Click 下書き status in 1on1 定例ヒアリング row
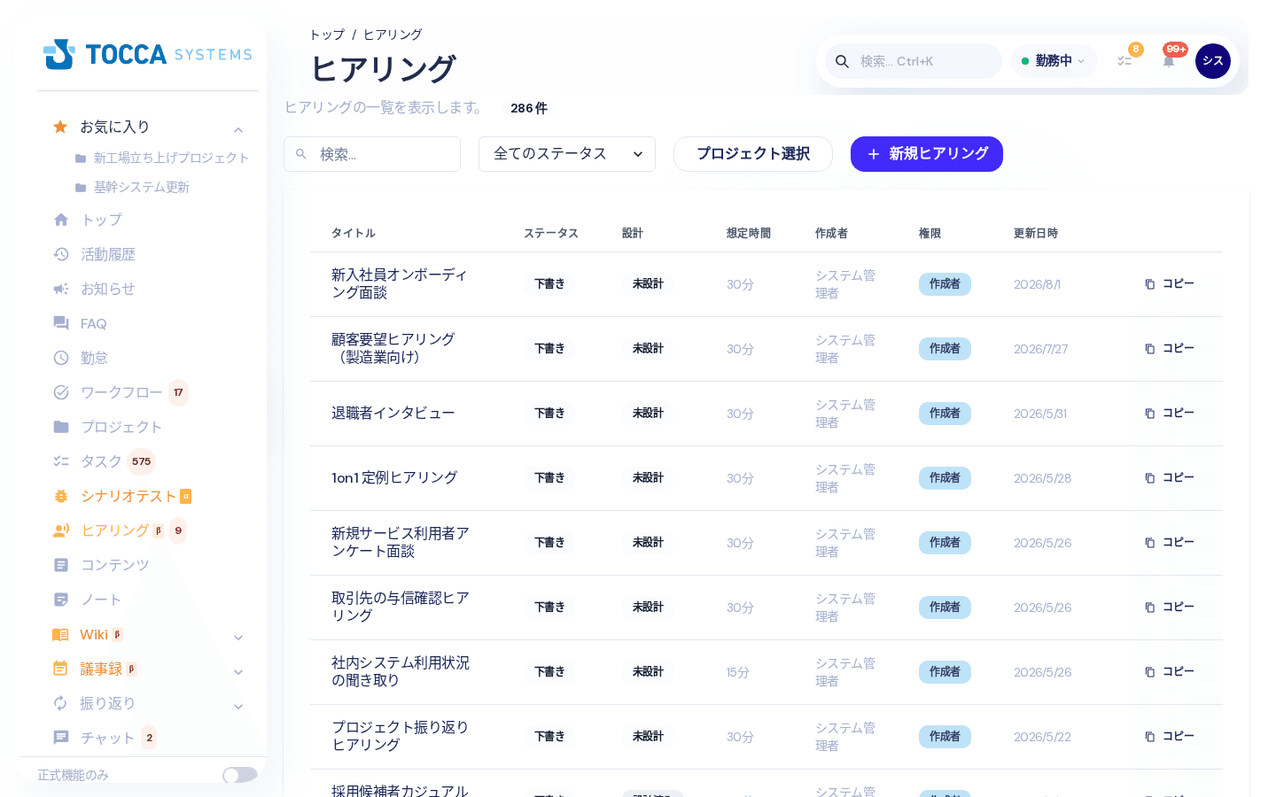Image resolution: width=1276 pixels, height=797 pixels. pos(549,478)
